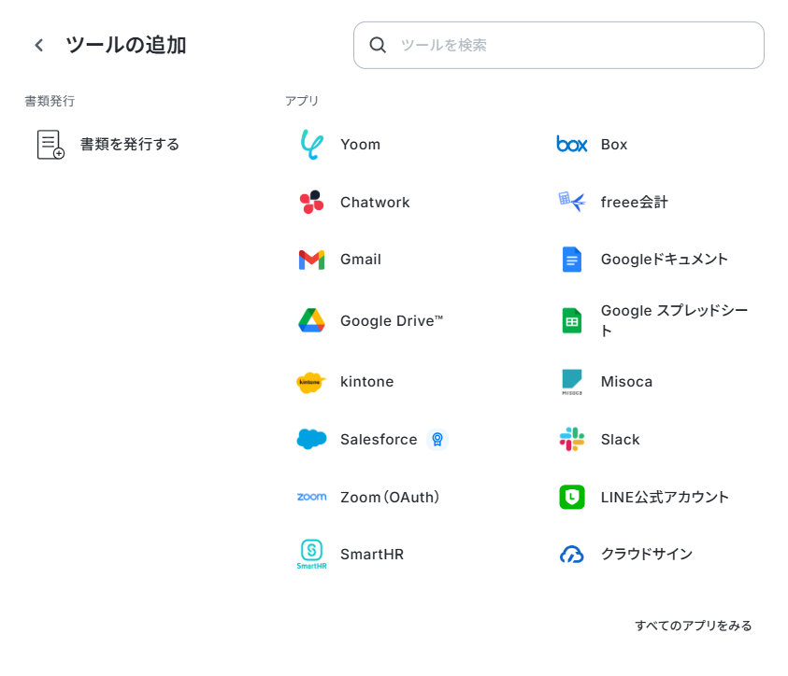This screenshot has width=788, height=676.
Task: Click the 書類発行 section heading
Action: 50,101
